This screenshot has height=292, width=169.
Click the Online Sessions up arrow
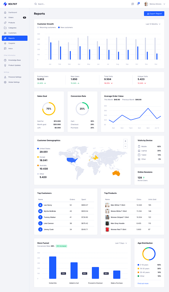(144, 178)
